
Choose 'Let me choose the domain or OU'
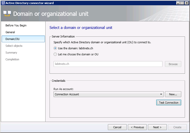(55, 54)
